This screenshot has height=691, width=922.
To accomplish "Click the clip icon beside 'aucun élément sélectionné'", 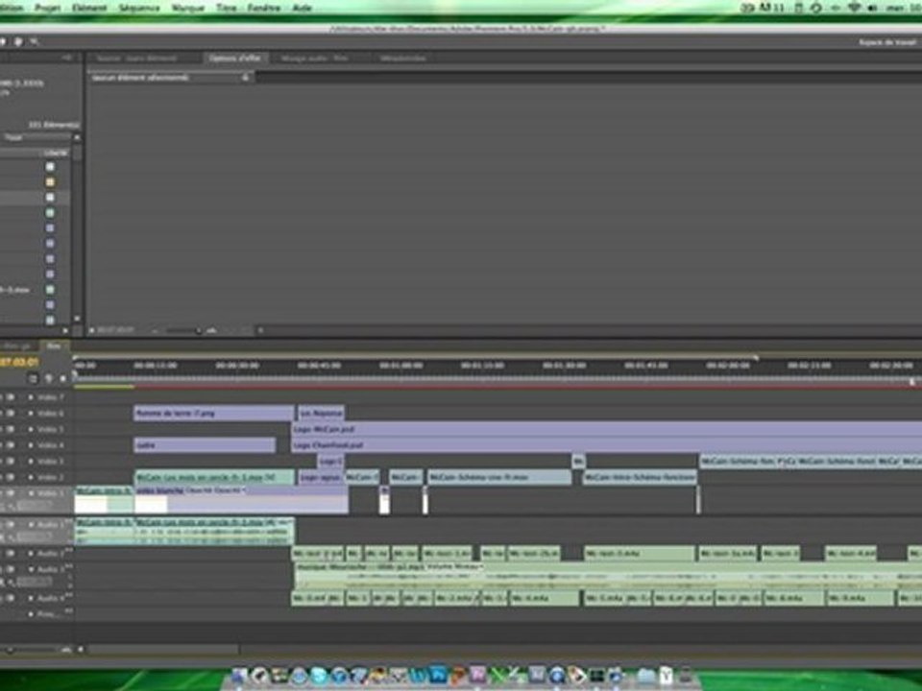I will (246, 77).
